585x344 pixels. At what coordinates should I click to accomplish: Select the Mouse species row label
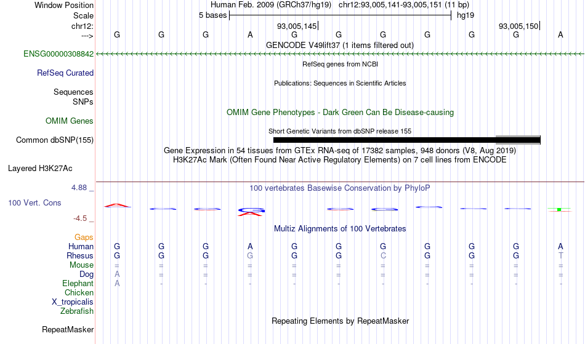point(81,265)
